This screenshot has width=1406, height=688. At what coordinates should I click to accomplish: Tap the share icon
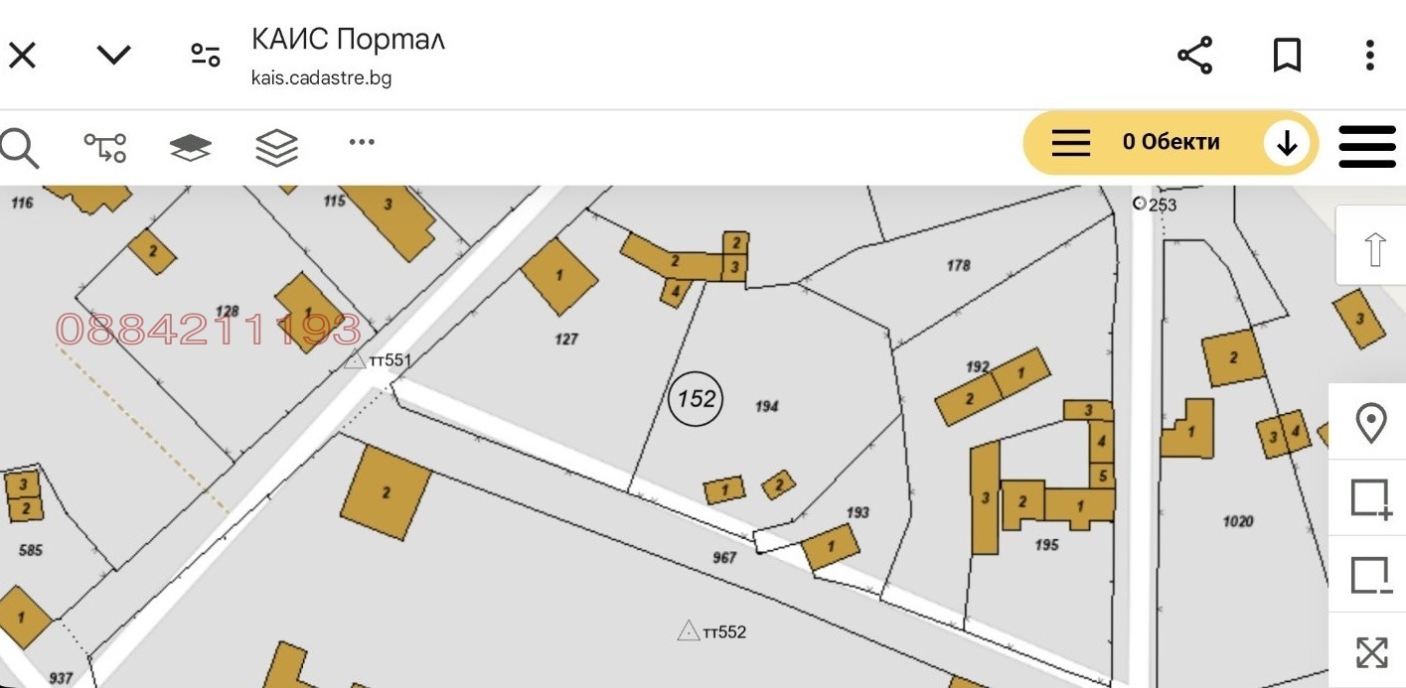tap(1194, 56)
